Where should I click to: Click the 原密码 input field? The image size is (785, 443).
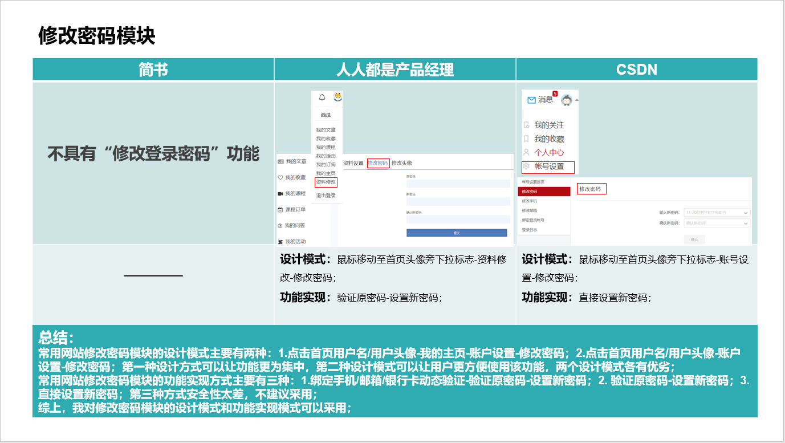coord(458,184)
